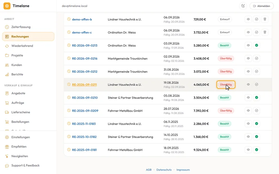Mark RE-2026-09-0211 as paid
The image size is (279, 174).
point(257,84)
